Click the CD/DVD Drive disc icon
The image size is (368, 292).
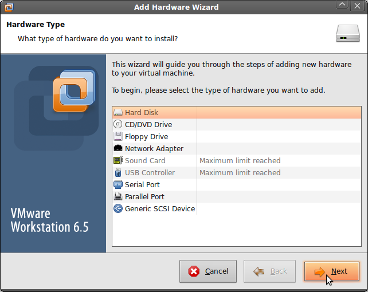(118, 124)
